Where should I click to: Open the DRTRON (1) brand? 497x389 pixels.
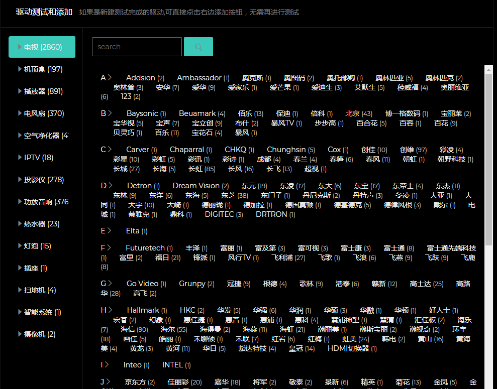point(275,214)
